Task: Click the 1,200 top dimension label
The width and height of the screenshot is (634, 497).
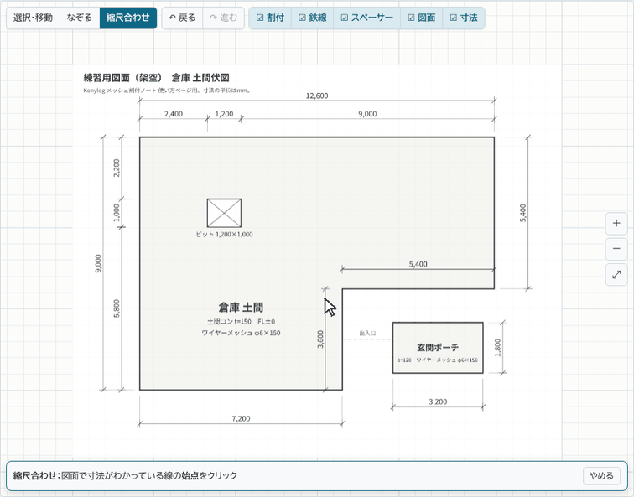Action: click(x=224, y=114)
